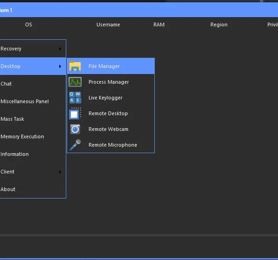
Task: Open the Recovery menu item
Action: pyautogui.click(x=33, y=49)
